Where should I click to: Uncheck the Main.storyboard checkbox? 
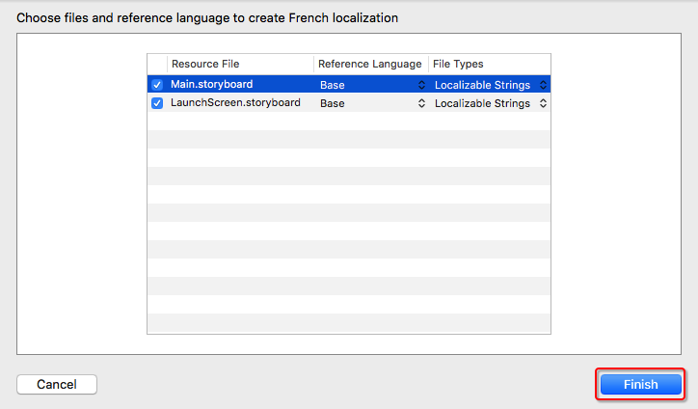pos(157,85)
